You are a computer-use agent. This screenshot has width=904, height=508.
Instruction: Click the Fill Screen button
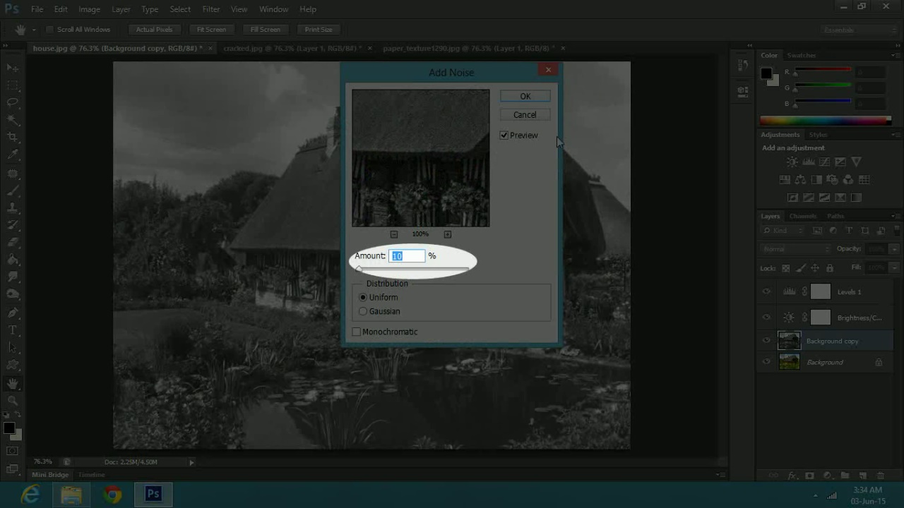coord(266,30)
